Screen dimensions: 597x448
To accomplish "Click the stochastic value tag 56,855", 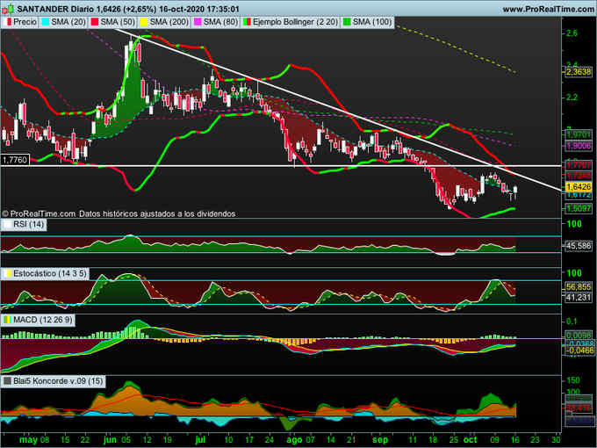I will (x=579, y=287).
